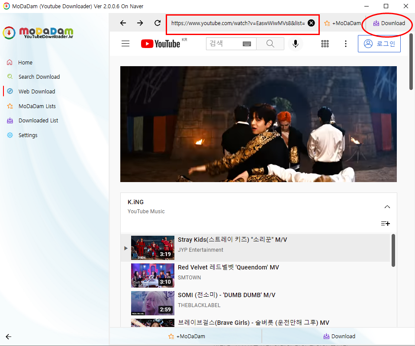Open the three-dot YouTube settings menu
Screen dimensions: 415x346
(x=346, y=44)
